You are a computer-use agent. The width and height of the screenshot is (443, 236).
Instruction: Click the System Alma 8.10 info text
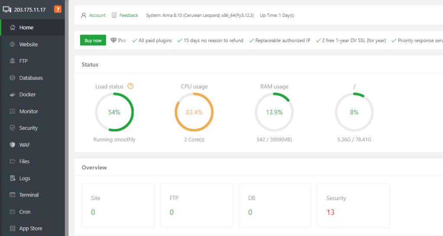coord(200,15)
